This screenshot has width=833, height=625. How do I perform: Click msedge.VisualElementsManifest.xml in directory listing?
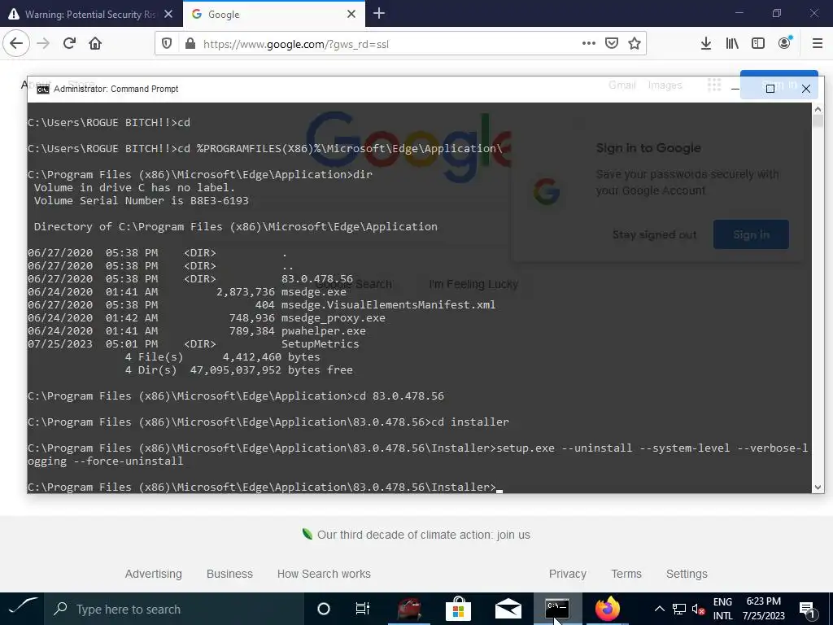[388, 305]
